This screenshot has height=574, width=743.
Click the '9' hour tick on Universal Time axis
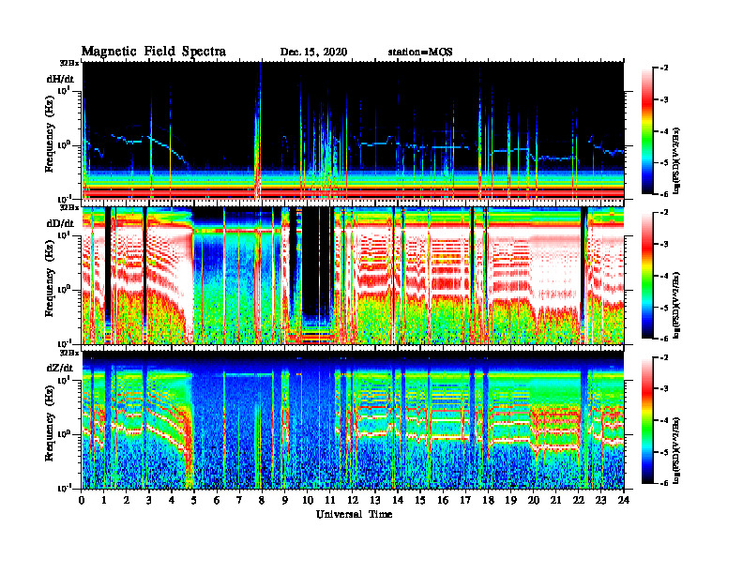(285, 501)
